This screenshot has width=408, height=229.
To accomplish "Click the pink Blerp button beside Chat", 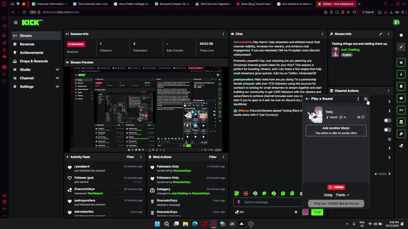I will click(x=305, y=212).
